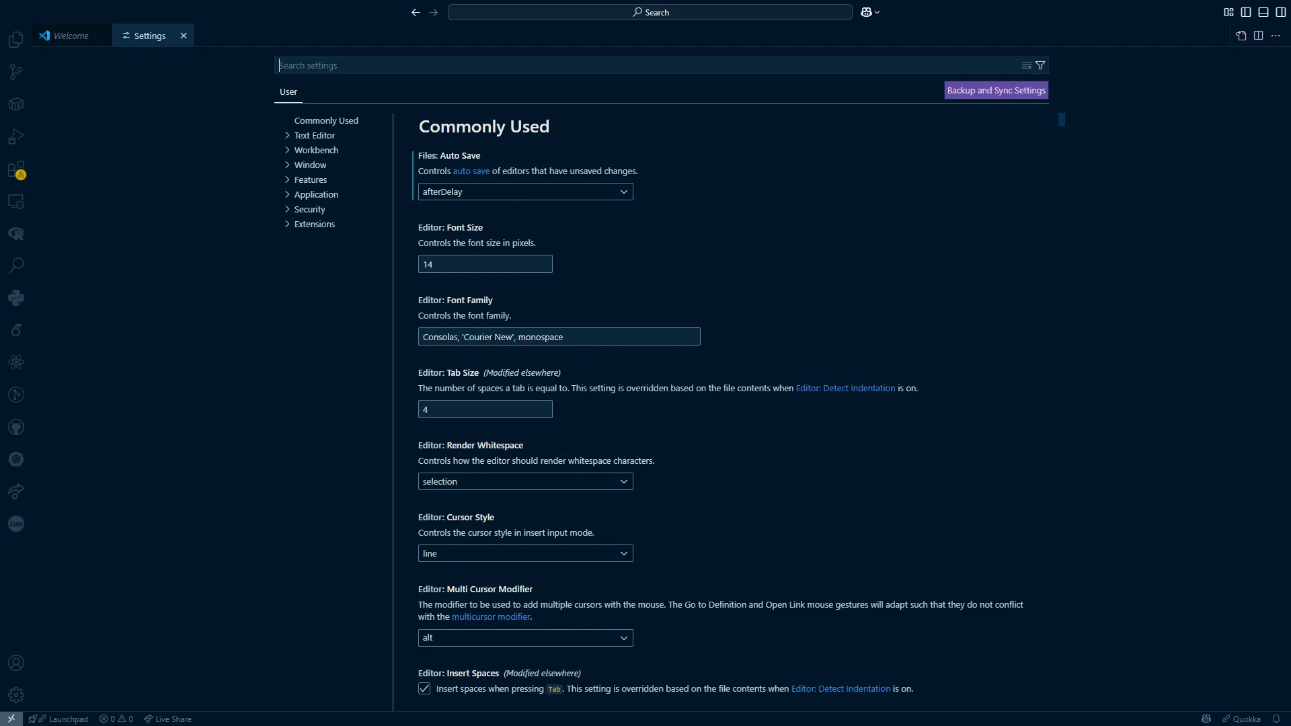
Task: Open the Python view in the sidebar
Action: [x=15, y=297]
